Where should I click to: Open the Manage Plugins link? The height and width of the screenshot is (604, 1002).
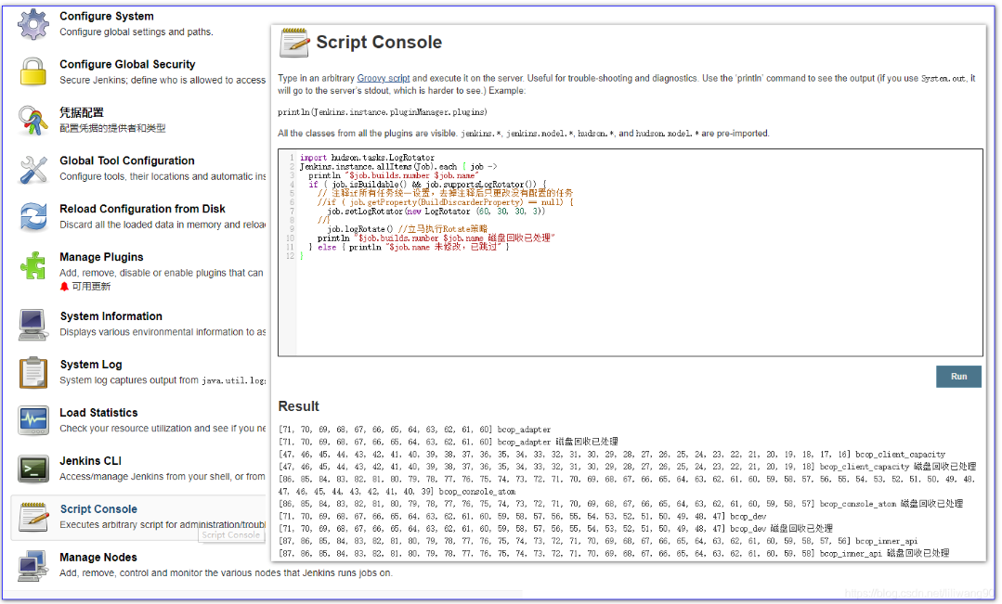pos(101,257)
